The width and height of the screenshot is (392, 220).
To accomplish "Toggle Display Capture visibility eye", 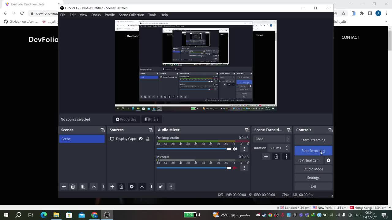I will (141, 139).
